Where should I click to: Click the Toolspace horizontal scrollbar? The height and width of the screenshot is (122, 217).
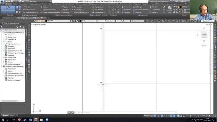pyautogui.click(x=13, y=101)
